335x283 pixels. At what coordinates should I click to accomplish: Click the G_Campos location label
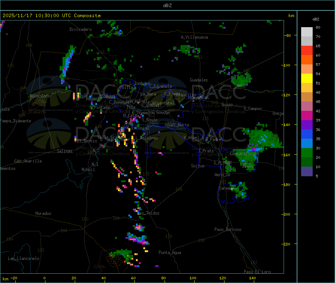click(253, 109)
